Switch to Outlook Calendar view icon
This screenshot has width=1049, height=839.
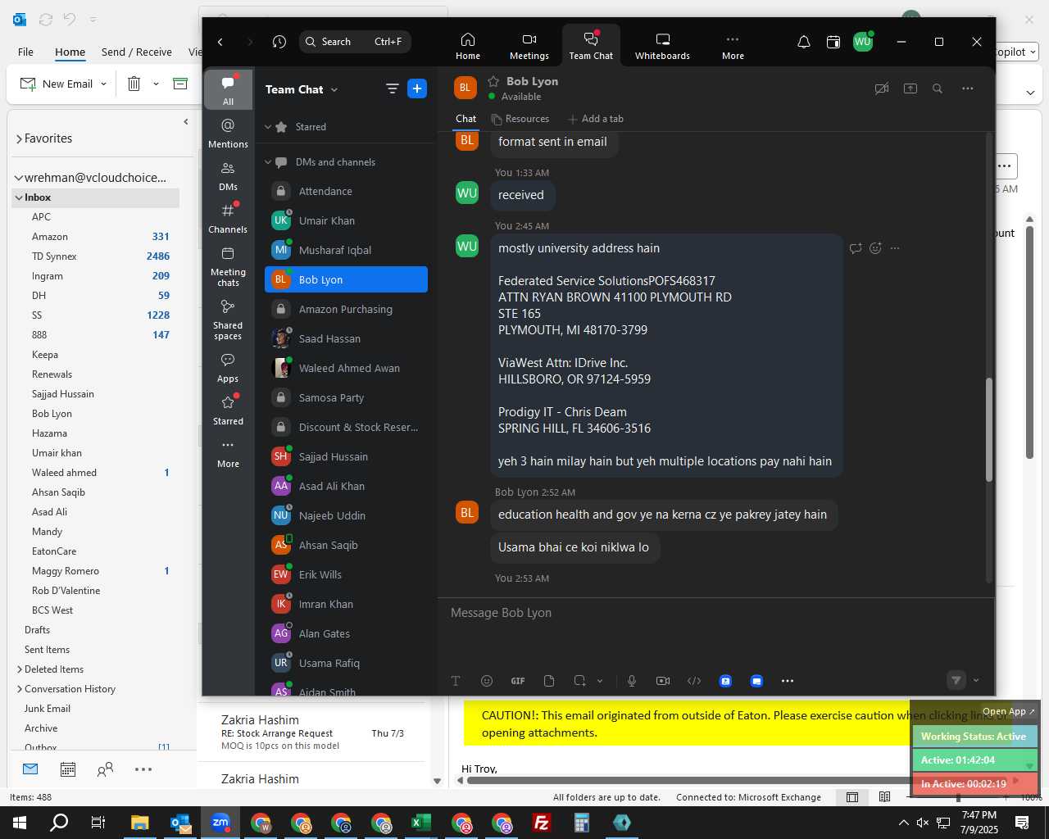(x=68, y=769)
